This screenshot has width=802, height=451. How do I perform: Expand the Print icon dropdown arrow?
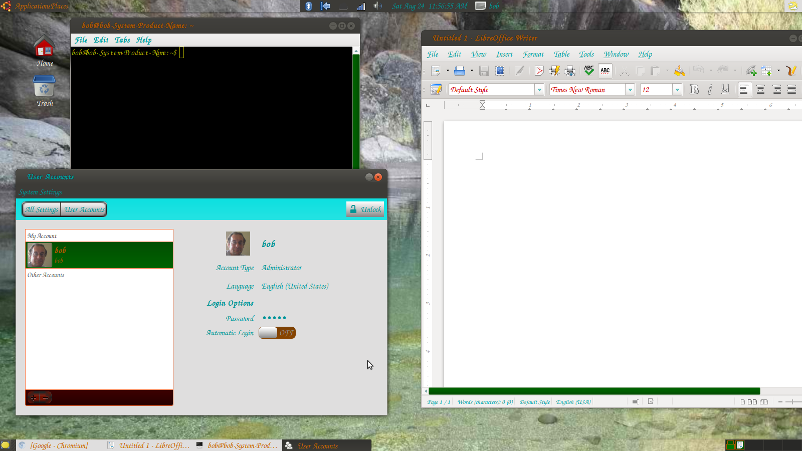(x=472, y=71)
